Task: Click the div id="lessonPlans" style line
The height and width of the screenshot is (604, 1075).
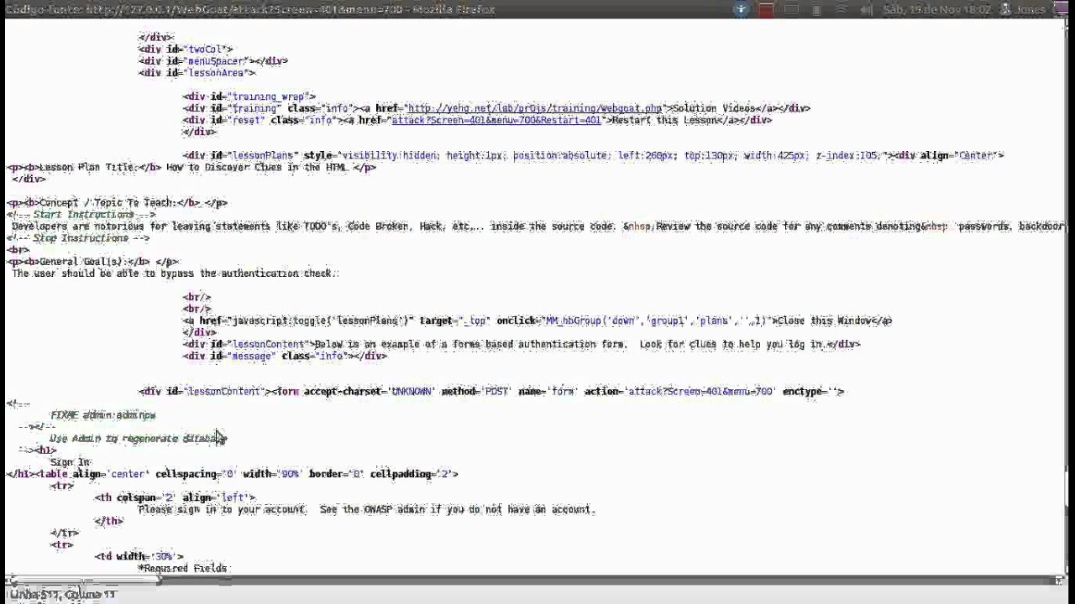Action: pos(593,155)
